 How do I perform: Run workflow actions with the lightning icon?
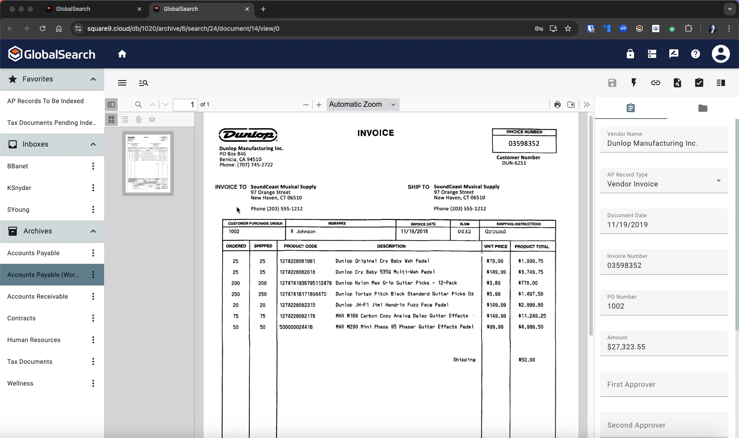[634, 83]
